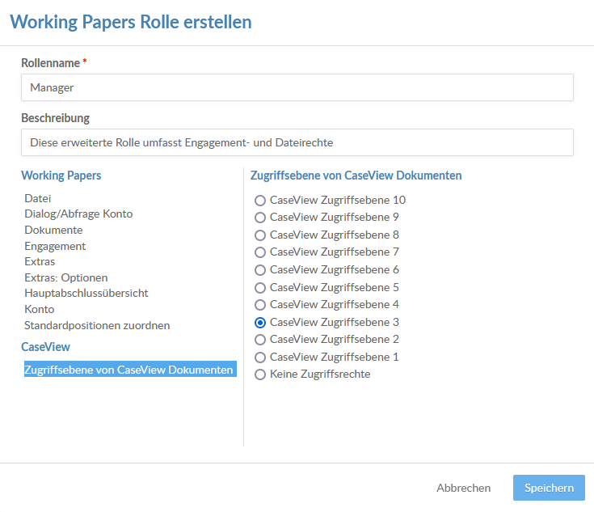
Task: Pick CaseView Zugriffsebene 5 radio button
Action: click(x=260, y=288)
